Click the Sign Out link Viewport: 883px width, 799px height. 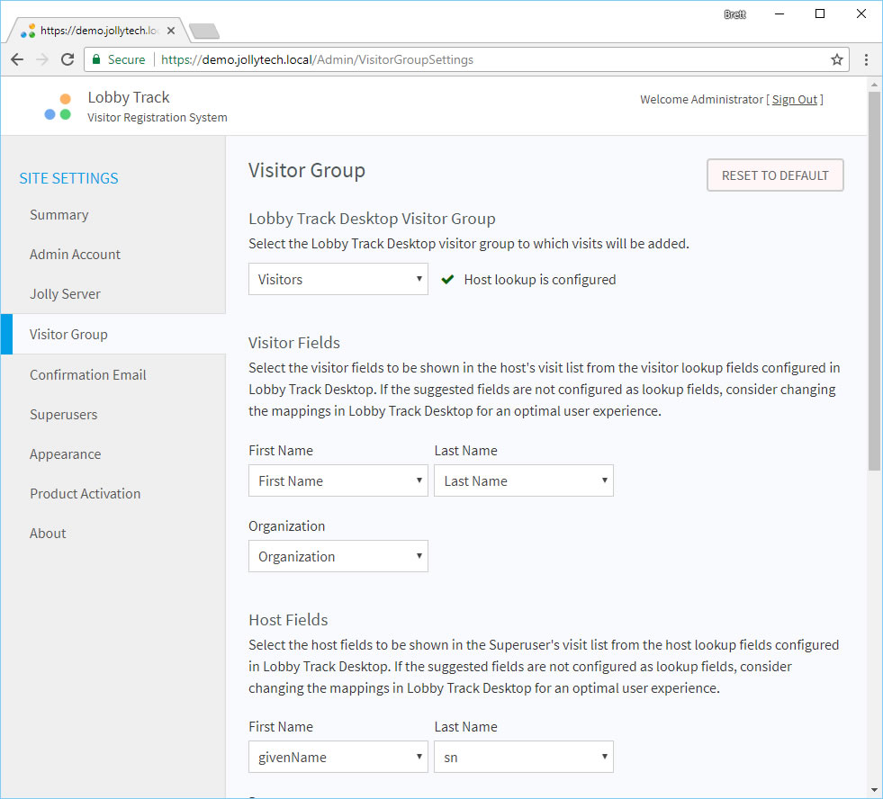tap(794, 100)
